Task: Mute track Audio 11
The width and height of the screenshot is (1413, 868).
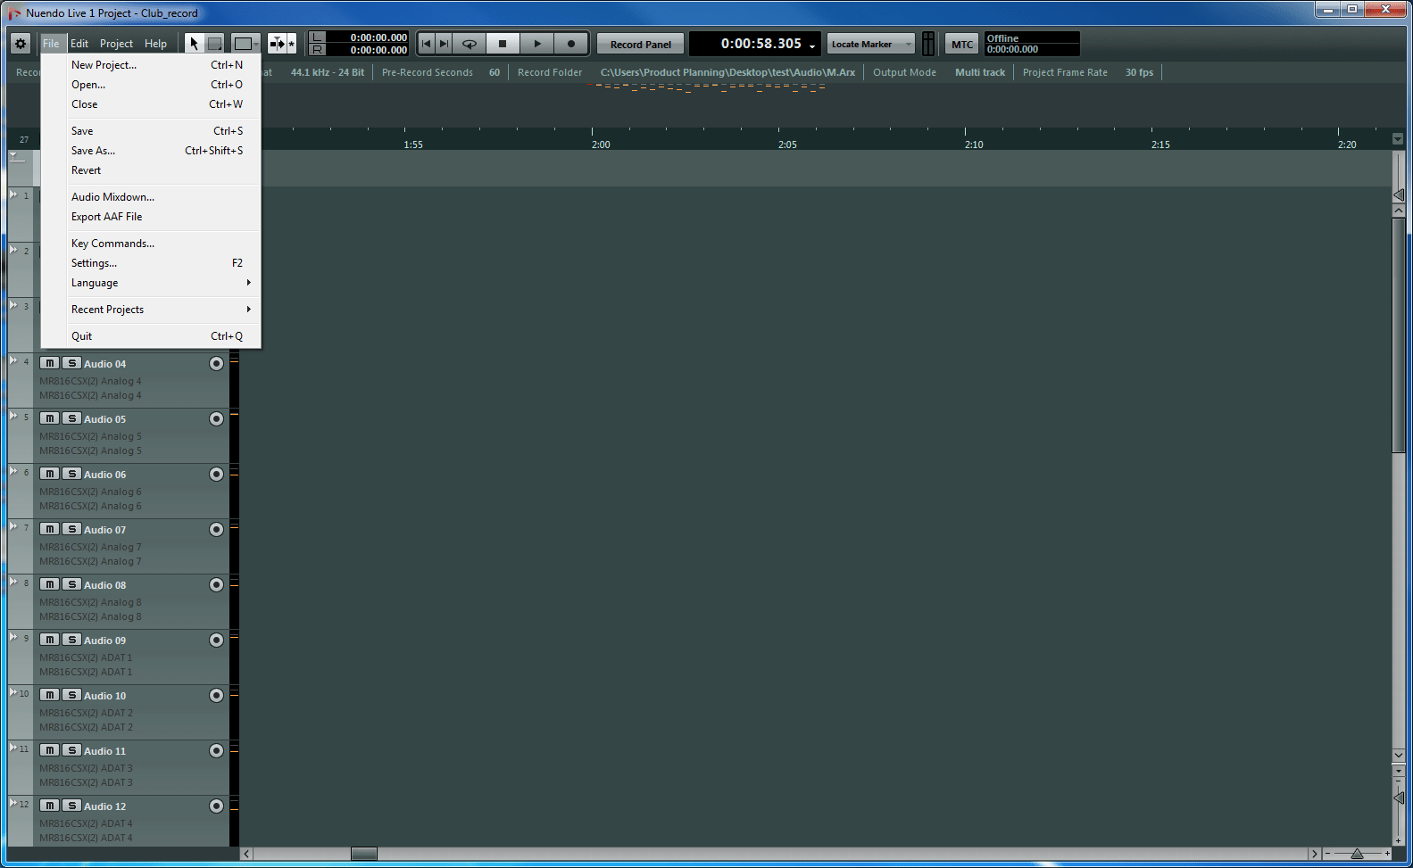Action: pyautogui.click(x=50, y=750)
